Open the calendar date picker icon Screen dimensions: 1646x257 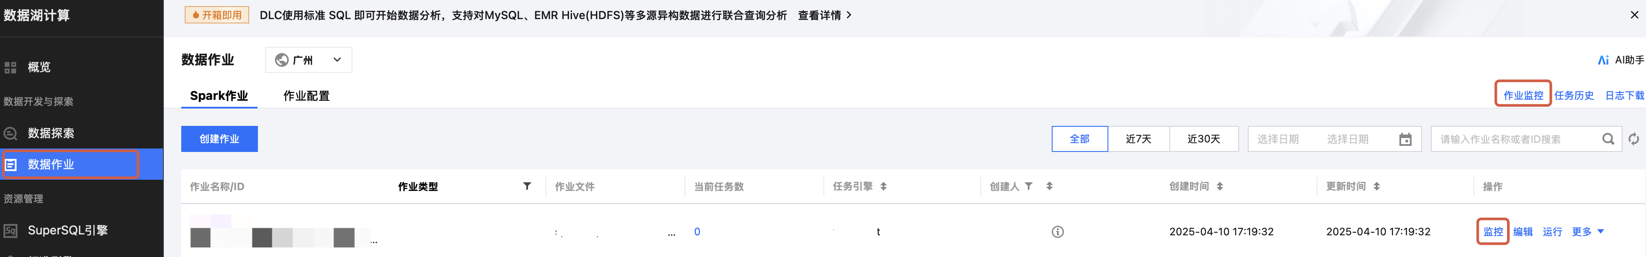point(1405,138)
